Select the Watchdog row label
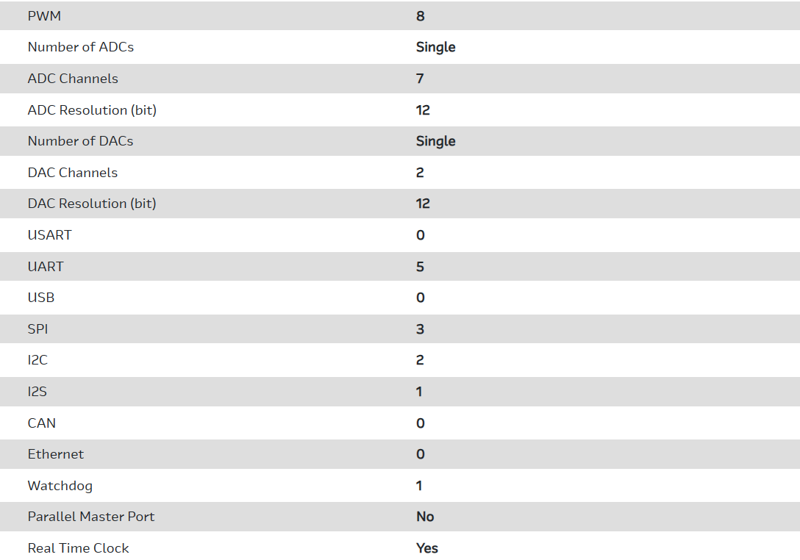 coord(60,486)
